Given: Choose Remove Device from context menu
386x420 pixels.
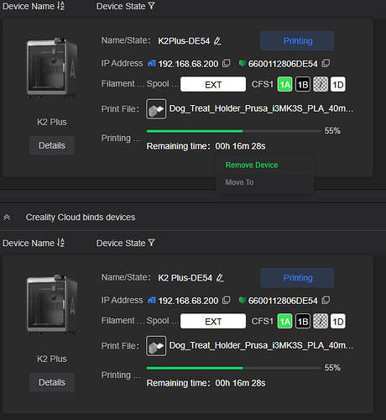Looking at the screenshot, I should (252, 165).
